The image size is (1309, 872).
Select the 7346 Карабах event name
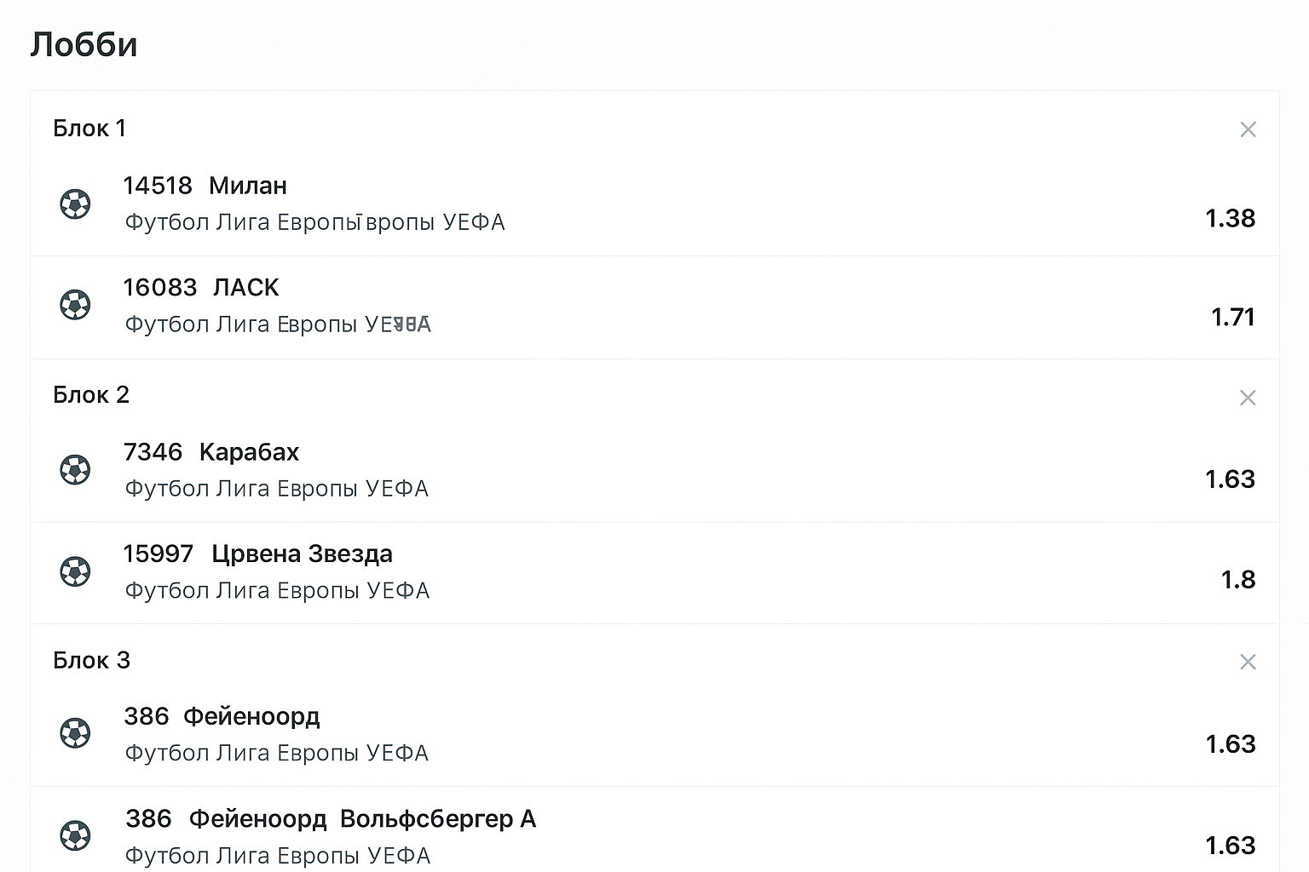[x=211, y=452]
